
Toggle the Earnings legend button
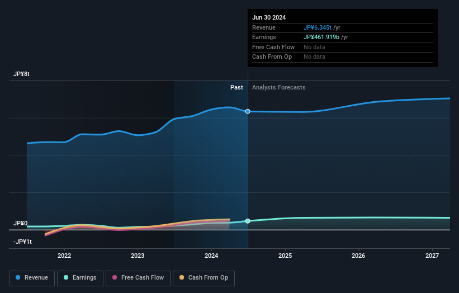point(80,278)
